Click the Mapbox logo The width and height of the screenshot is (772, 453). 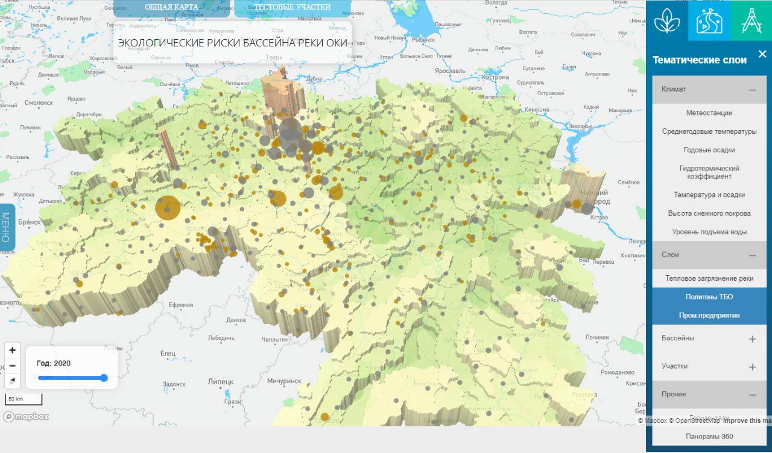[27, 416]
